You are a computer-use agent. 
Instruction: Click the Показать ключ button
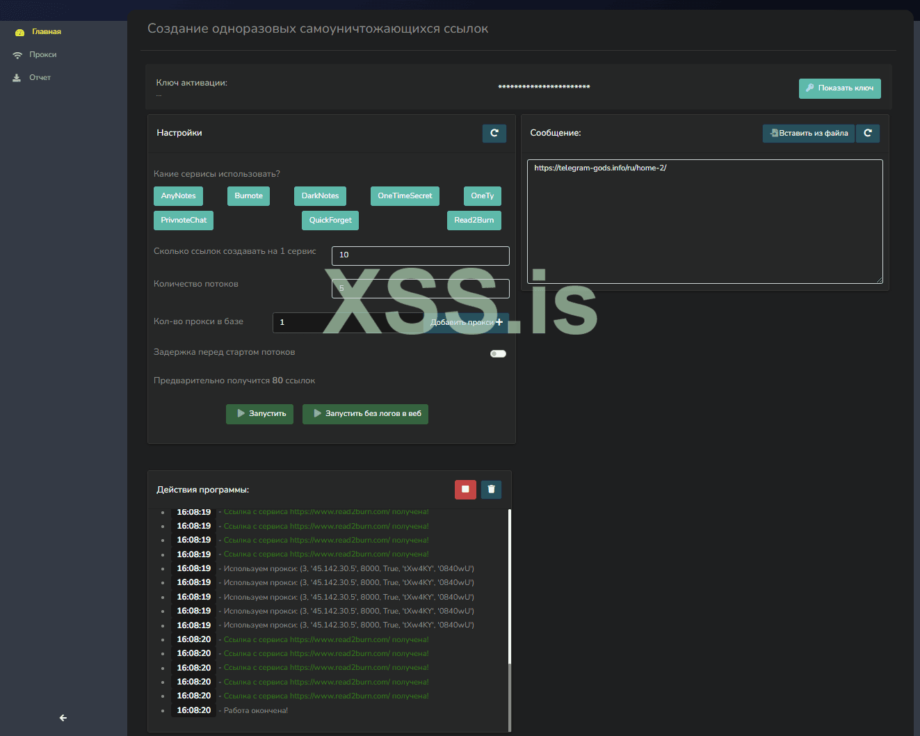(839, 88)
